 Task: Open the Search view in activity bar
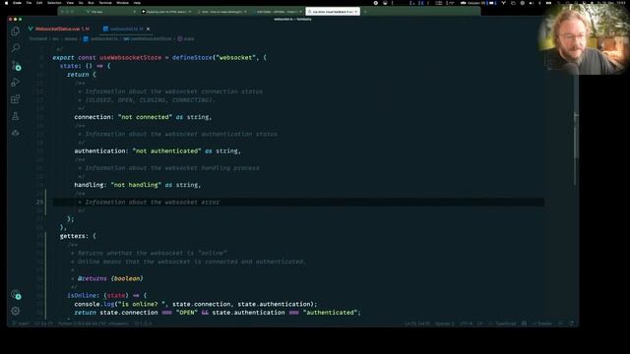(x=16, y=48)
